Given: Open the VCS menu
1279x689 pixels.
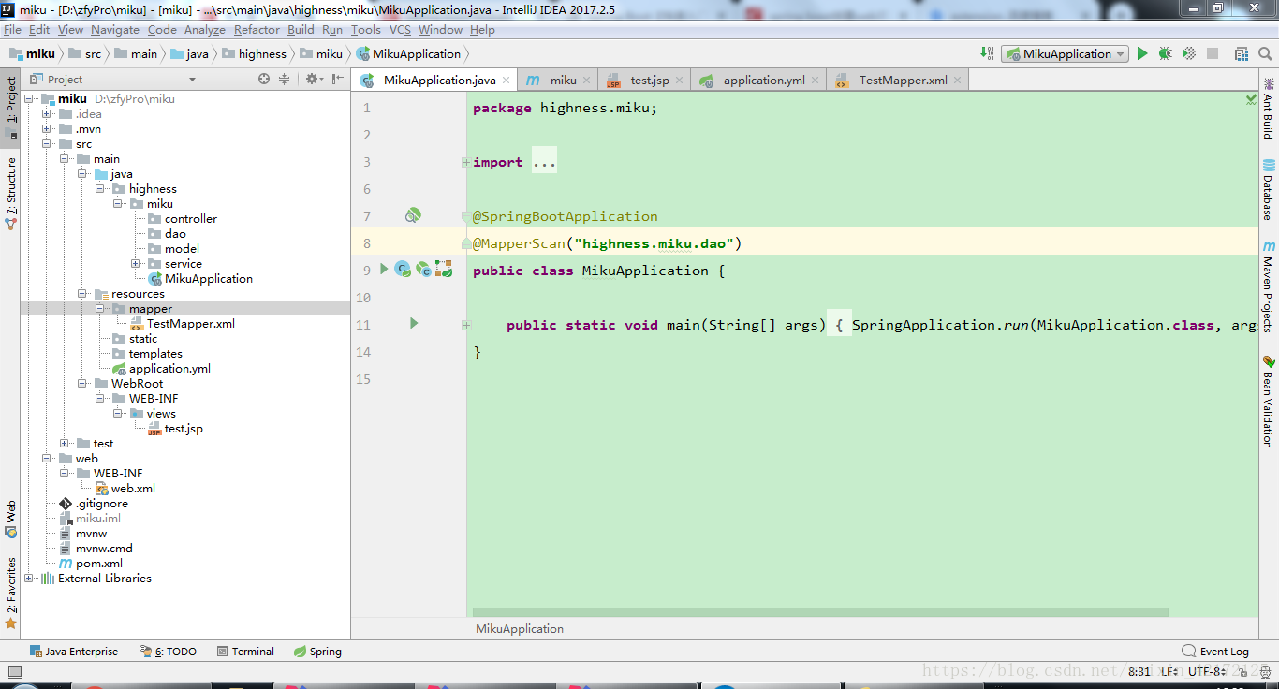Looking at the screenshot, I should [400, 30].
